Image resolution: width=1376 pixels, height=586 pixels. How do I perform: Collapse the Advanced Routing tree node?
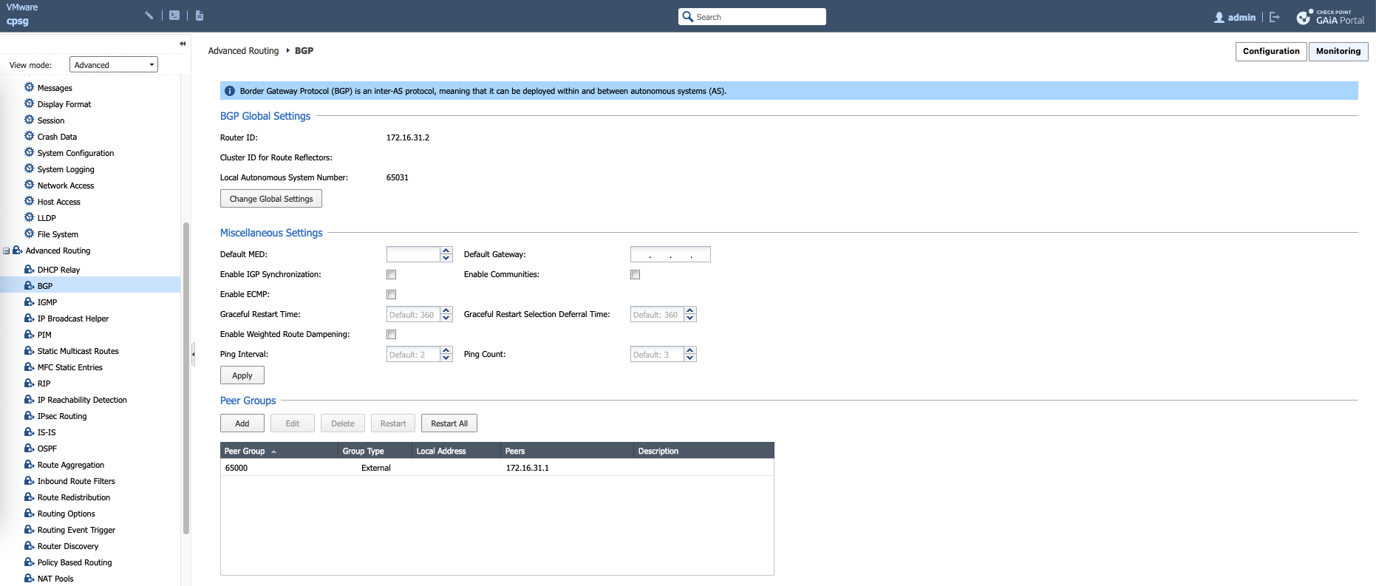click(7, 251)
